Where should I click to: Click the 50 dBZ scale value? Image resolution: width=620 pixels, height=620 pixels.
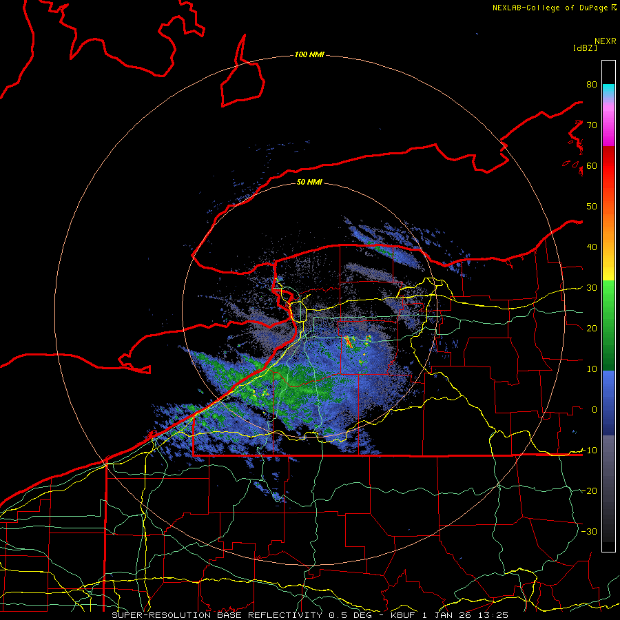click(592, 206)
